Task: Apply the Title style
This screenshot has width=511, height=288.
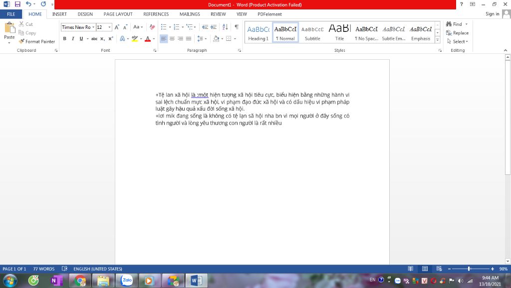Action: [x=339, y=33]
